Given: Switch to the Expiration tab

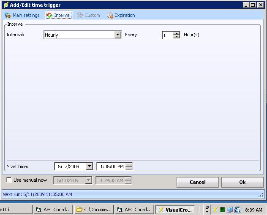Looking at the screenshot, I should pos(121,15).
